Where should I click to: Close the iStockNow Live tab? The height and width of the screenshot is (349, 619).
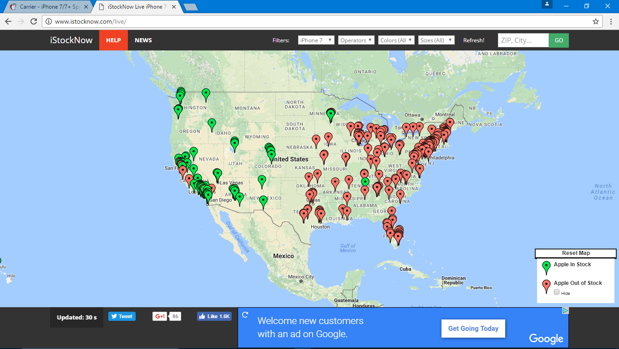click(x=174, y=7)
